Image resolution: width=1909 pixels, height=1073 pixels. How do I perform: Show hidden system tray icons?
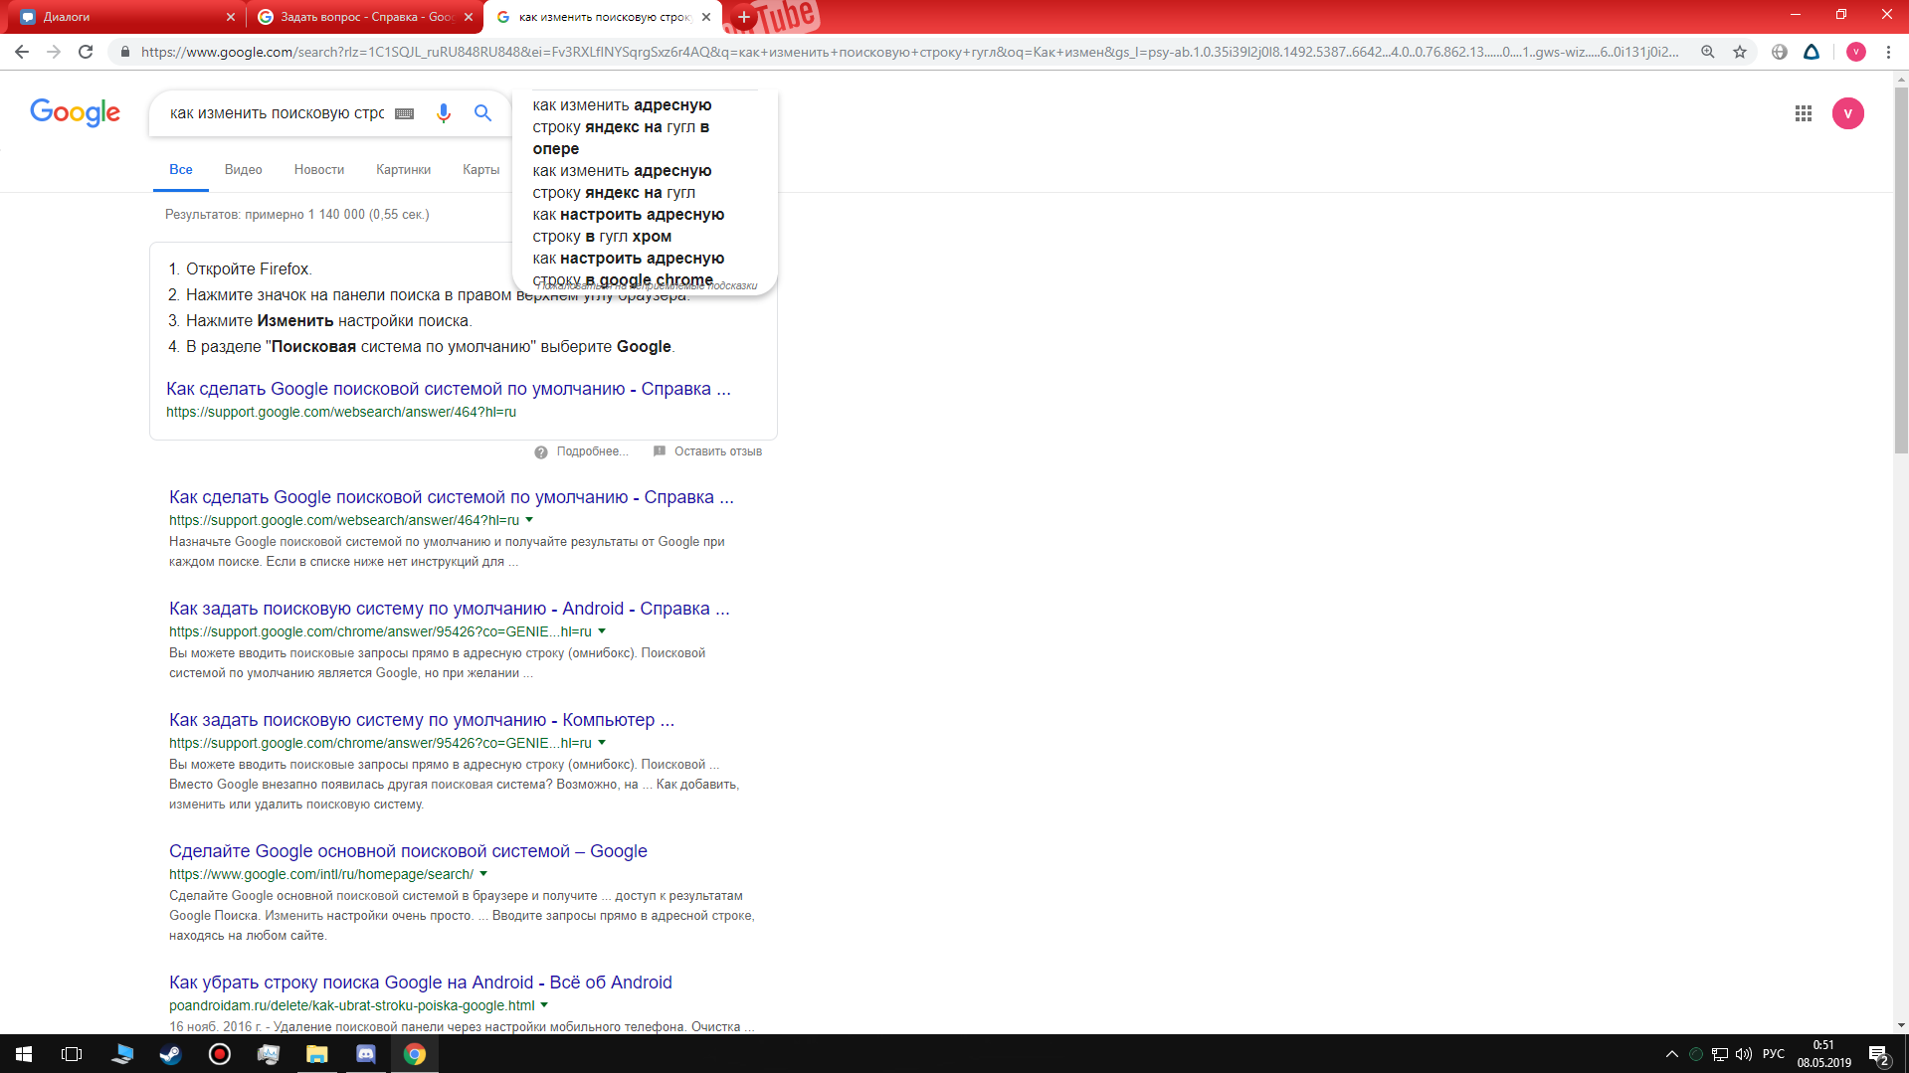click(x=1671, y=1054)
